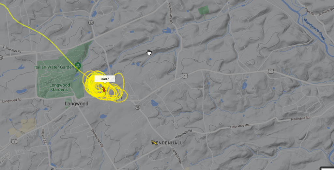Screen dimensions: 334x170
Task: Select the straight yellow flight track line
Action: point(43,35)
